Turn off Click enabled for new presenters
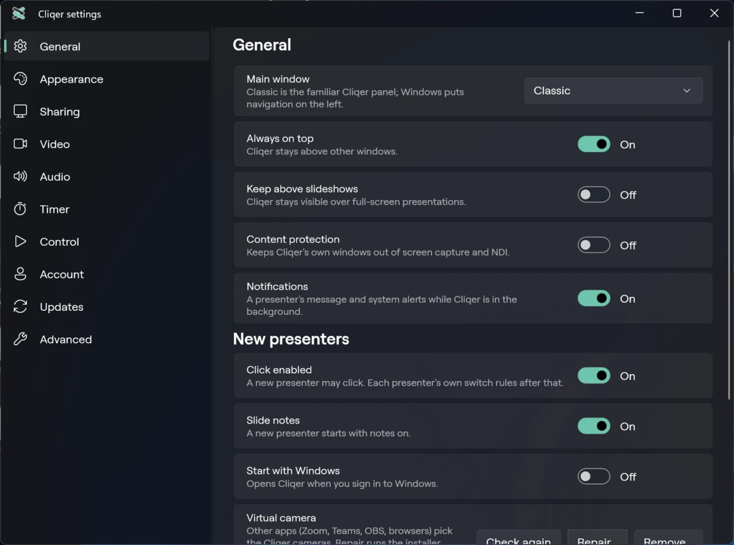 pyautogui.click(x=594, y=376)
